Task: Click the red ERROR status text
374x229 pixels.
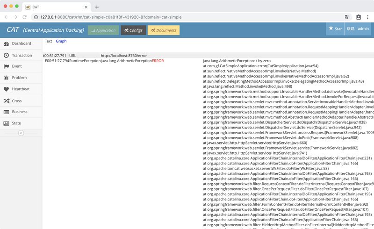Action: 158,61
